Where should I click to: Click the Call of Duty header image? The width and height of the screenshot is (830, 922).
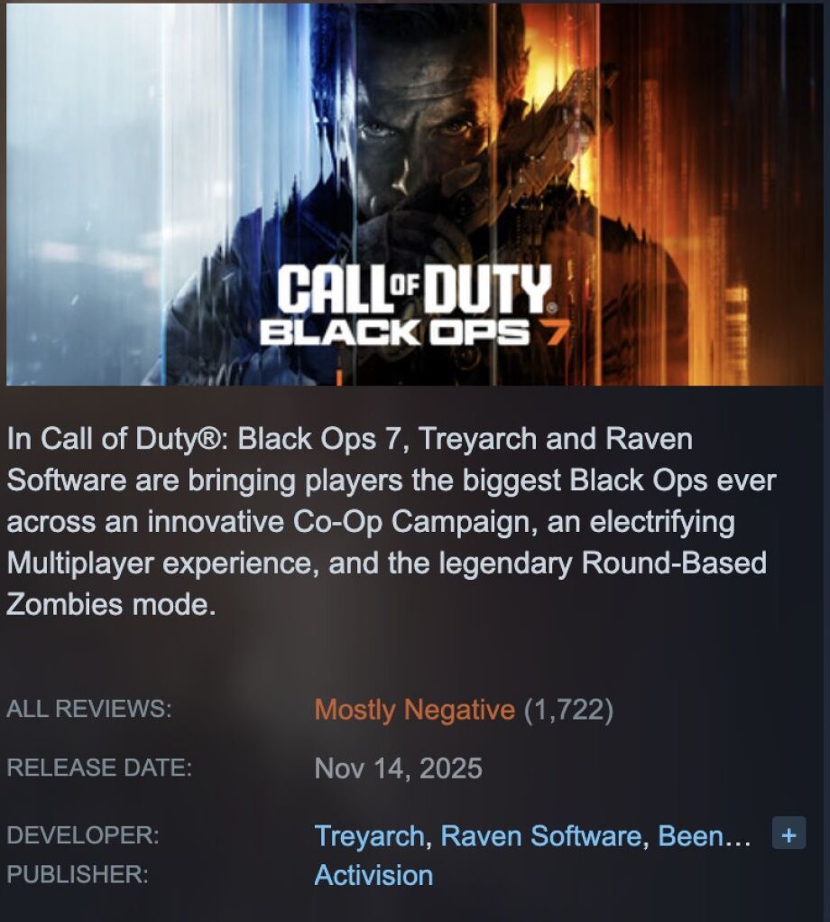415,194
